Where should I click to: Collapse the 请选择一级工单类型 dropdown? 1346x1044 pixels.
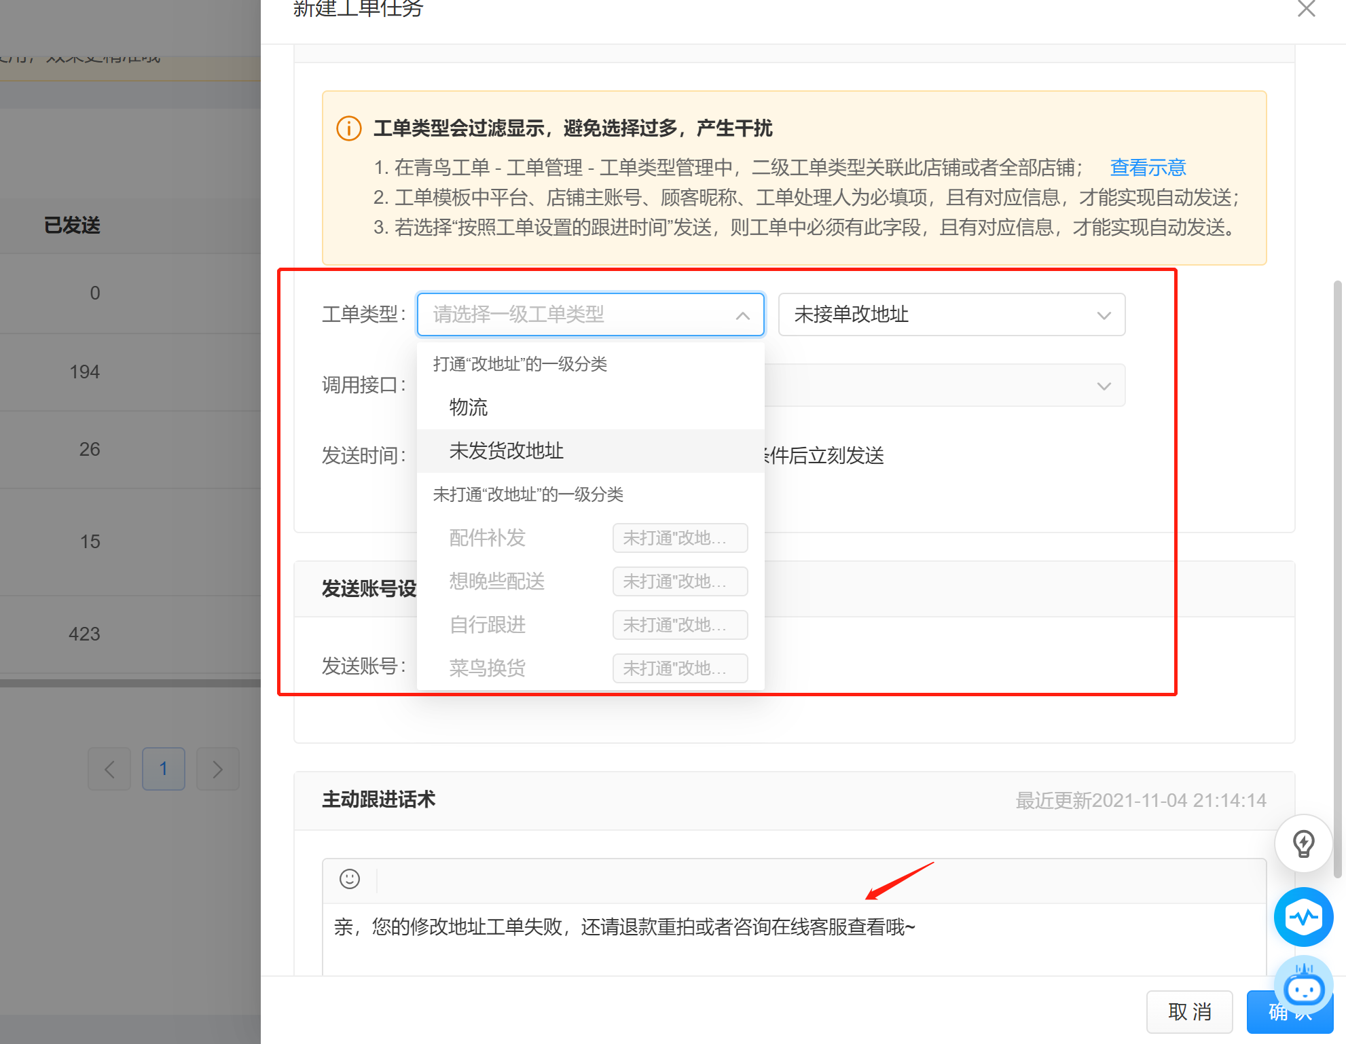(x=591, y=314)
